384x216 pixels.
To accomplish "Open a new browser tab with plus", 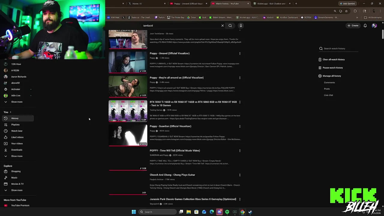I will (296, 4).
